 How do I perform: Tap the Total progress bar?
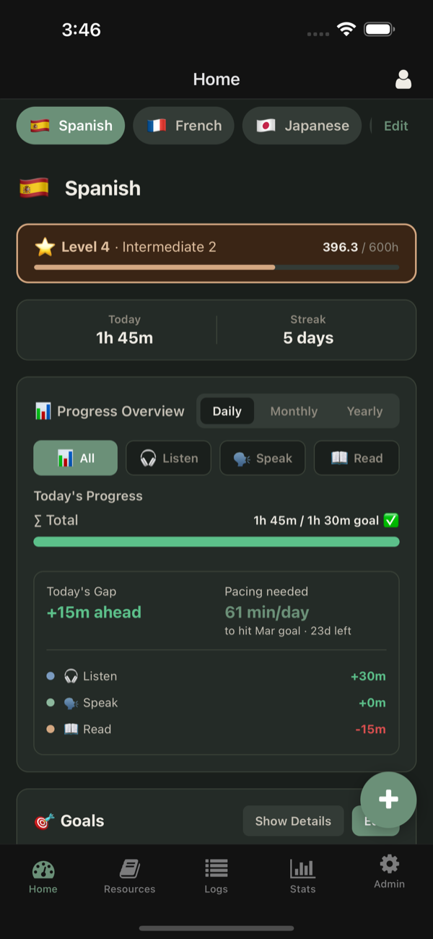(x=216, y=542)
